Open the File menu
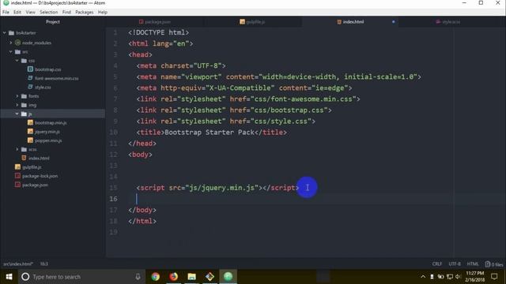 point(6,13)
